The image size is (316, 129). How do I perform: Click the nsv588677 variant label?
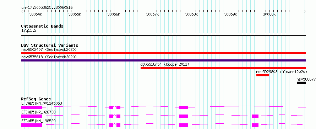click(x=306, y=79)
